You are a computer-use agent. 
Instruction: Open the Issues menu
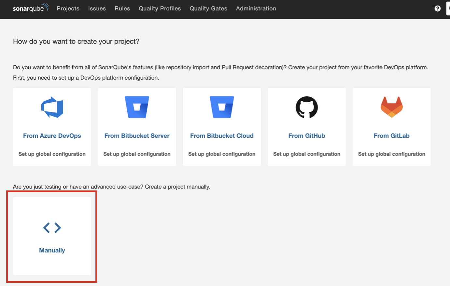[97, 8]
